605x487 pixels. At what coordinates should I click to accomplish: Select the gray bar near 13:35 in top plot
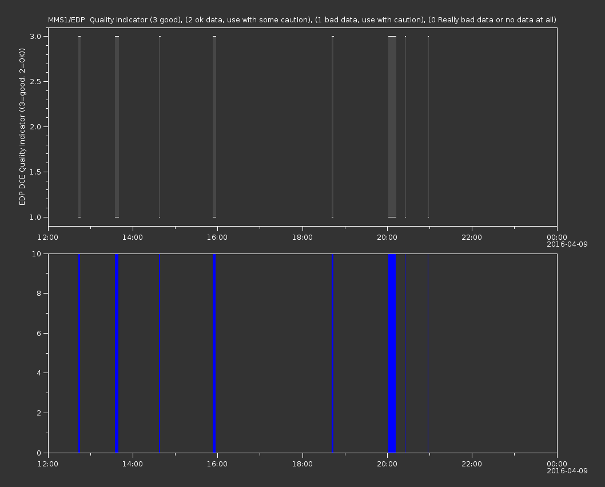tap(117, 126)
